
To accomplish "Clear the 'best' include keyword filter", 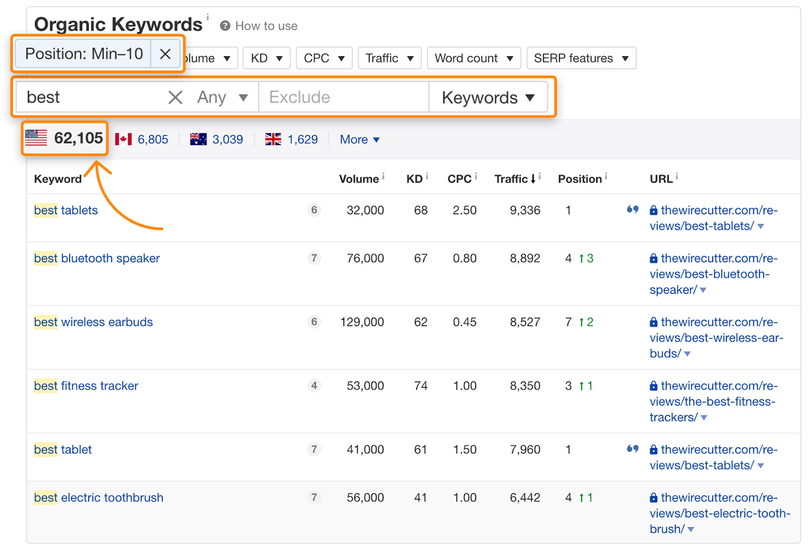I will 175,97.
